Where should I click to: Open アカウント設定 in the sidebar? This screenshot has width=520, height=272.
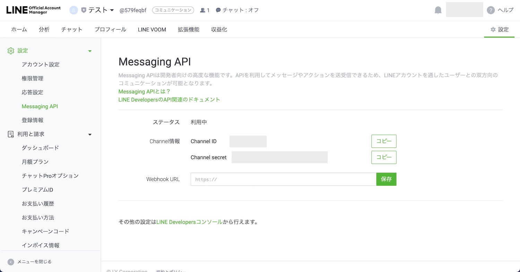41,65
